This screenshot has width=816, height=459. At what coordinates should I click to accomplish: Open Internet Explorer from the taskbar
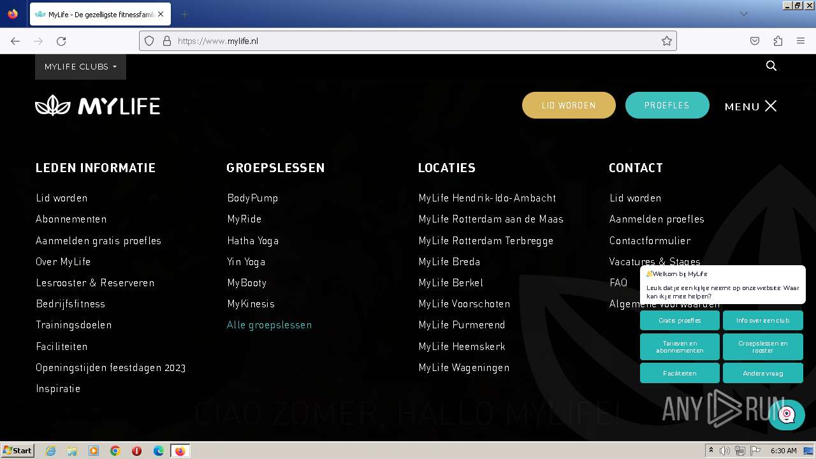(x=50, y=451)
